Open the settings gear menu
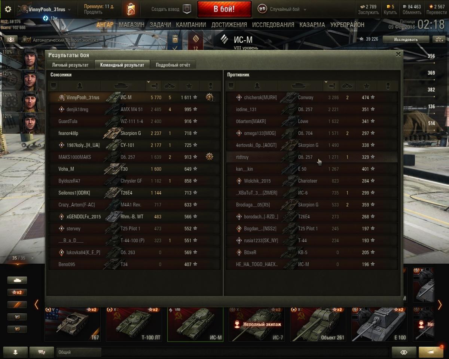 8,9
